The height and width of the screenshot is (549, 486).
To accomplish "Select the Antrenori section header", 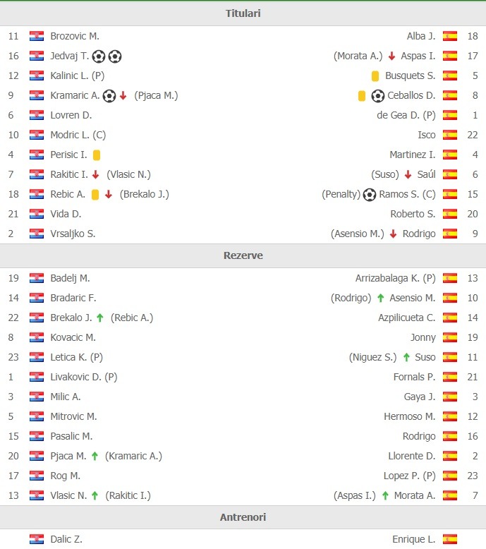I will [x=243, y=517].
